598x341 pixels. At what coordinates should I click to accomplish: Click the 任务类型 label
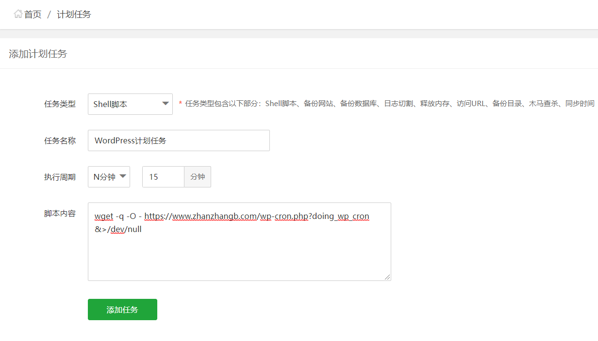point(60,104)
